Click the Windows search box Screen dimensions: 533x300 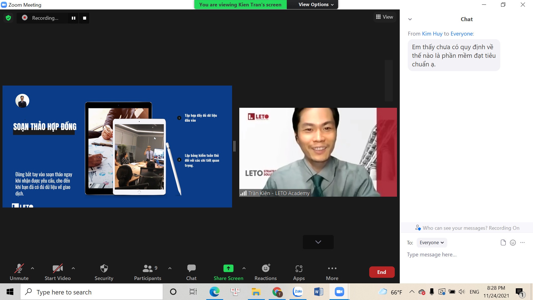coord(92,292)
